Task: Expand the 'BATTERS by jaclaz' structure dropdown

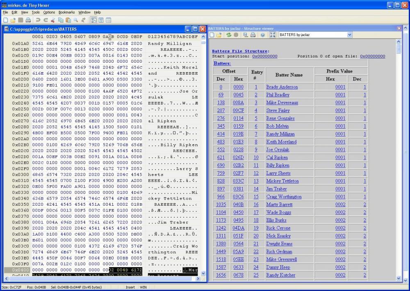Action: pos(349,35)
